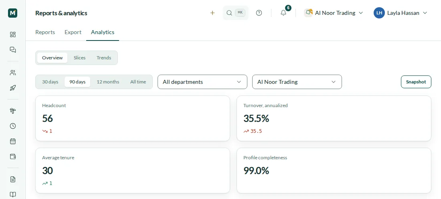Click the red upward trend 35.5 indicator
Image resolution: width=441 pixels, height=199 pixels.
pyautogui.click(x=253, y=131)
